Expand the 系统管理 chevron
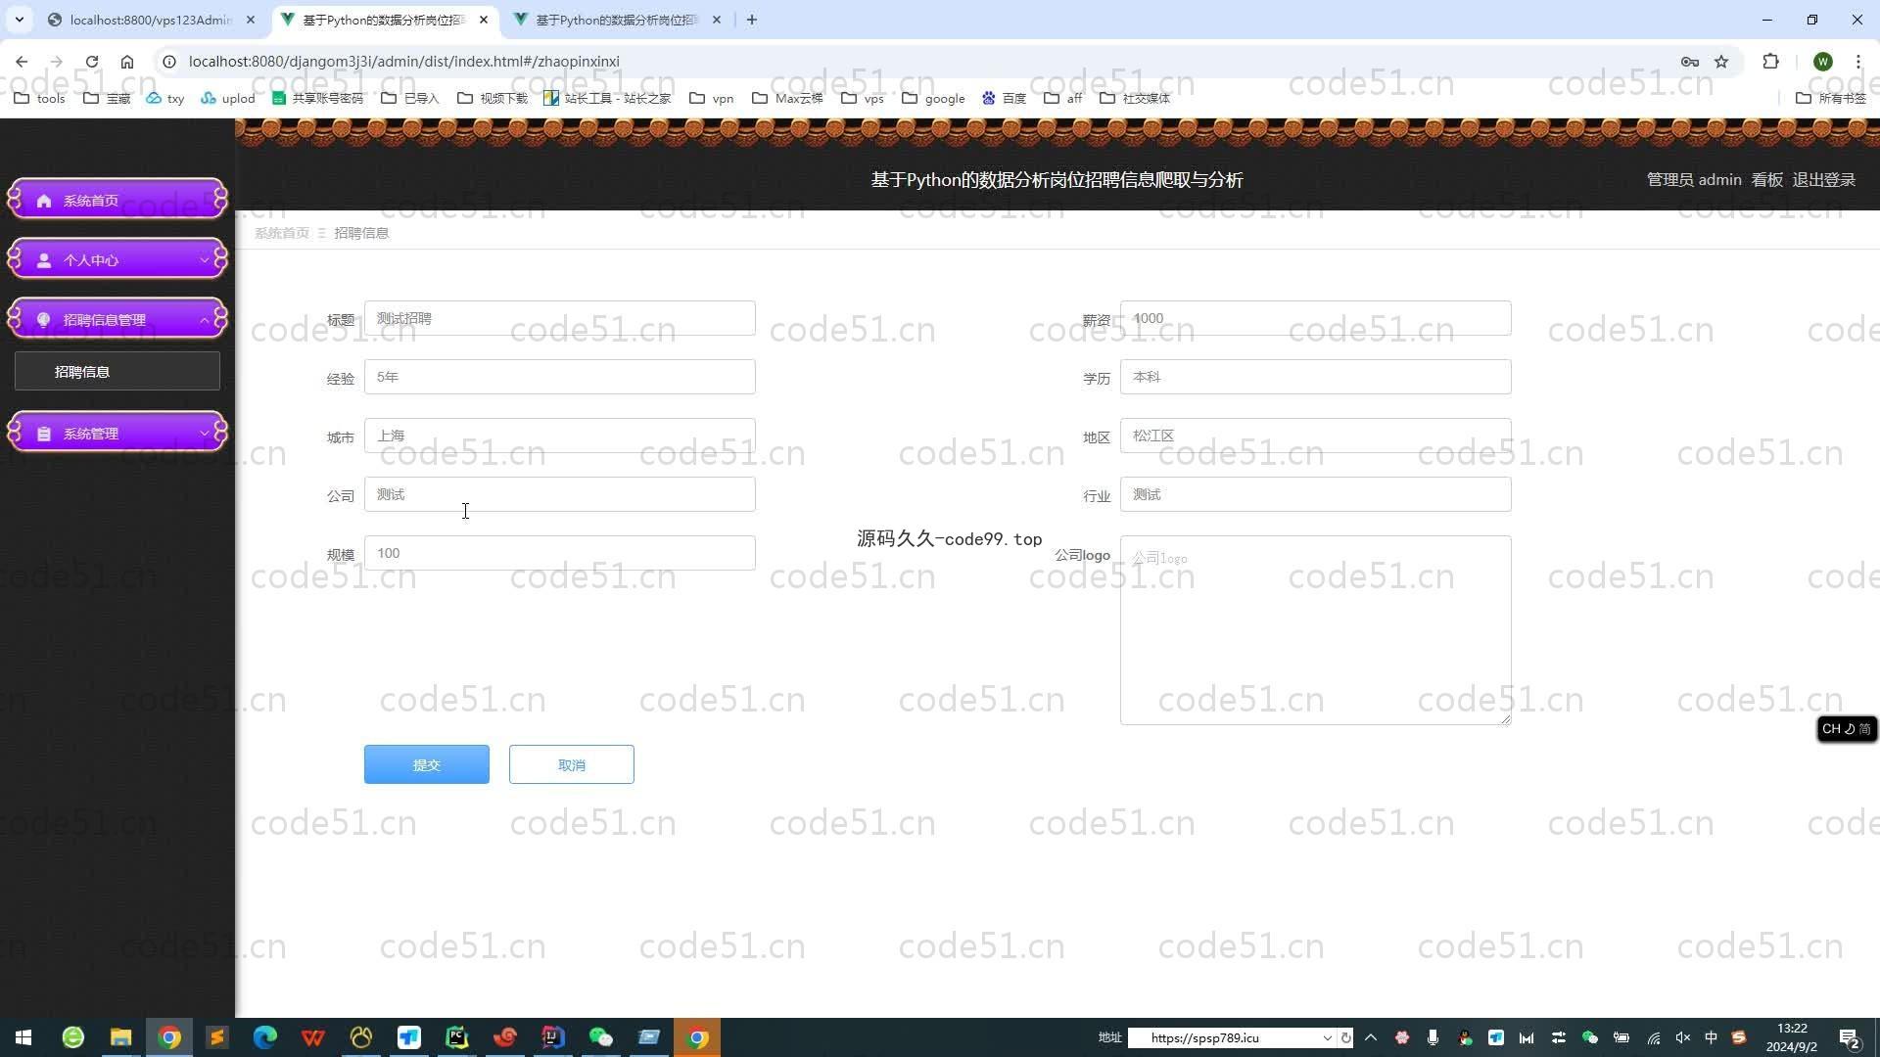The width and height of the screenshot is (1880, 1057). (204, 434)
